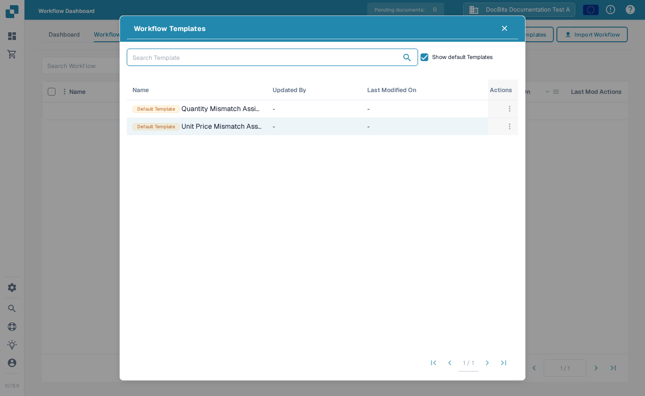Open the lightbulb ideas sidebar icon
This screenshot has width=645, height=396.
click(x=12, y=345)
